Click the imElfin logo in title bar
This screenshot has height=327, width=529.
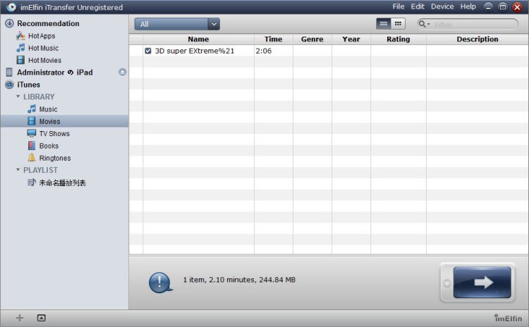tap(11, 7)
